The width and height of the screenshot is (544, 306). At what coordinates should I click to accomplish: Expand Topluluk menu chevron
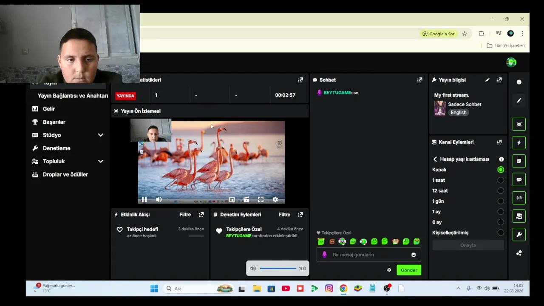click(x=101, y=161)
